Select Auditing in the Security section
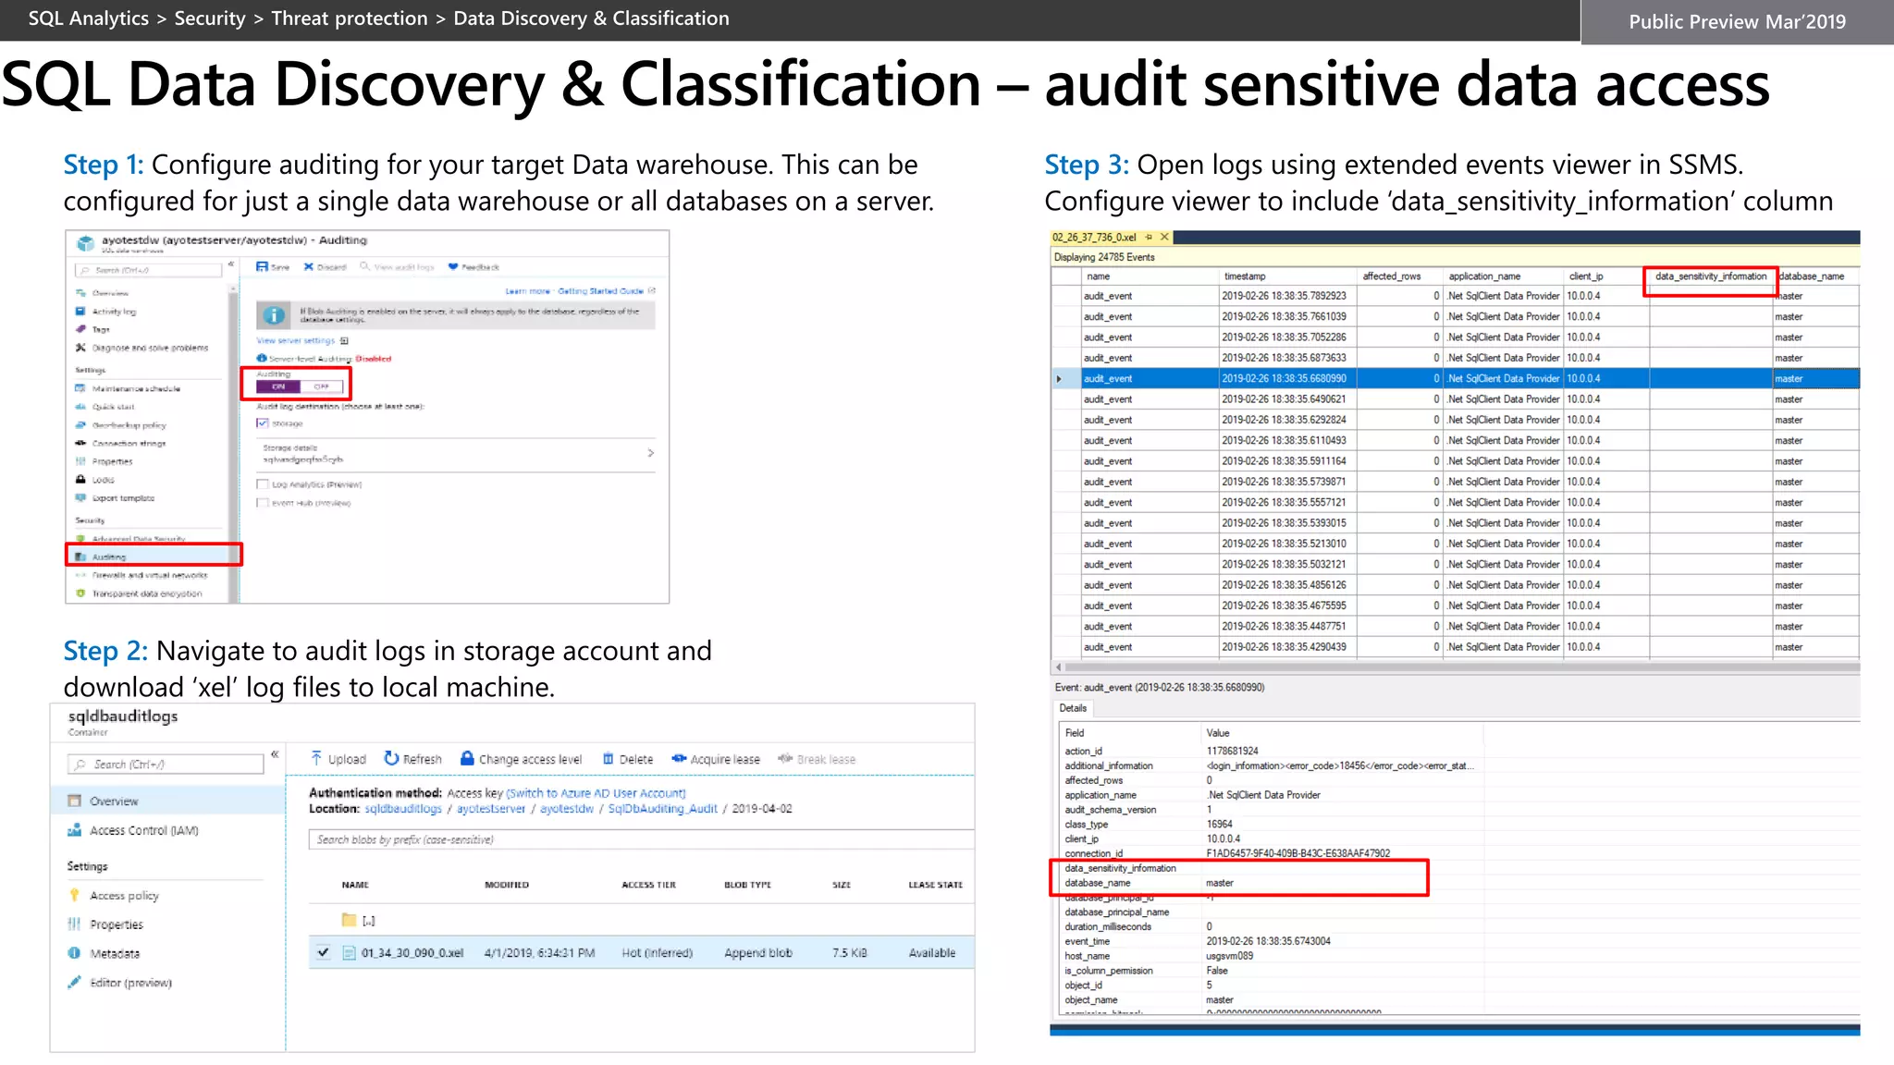 coord(154,557)
